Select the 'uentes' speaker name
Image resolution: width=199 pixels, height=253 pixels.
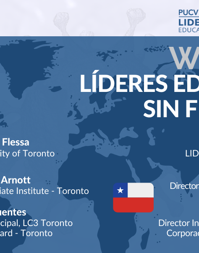click(x=13, y=212)
